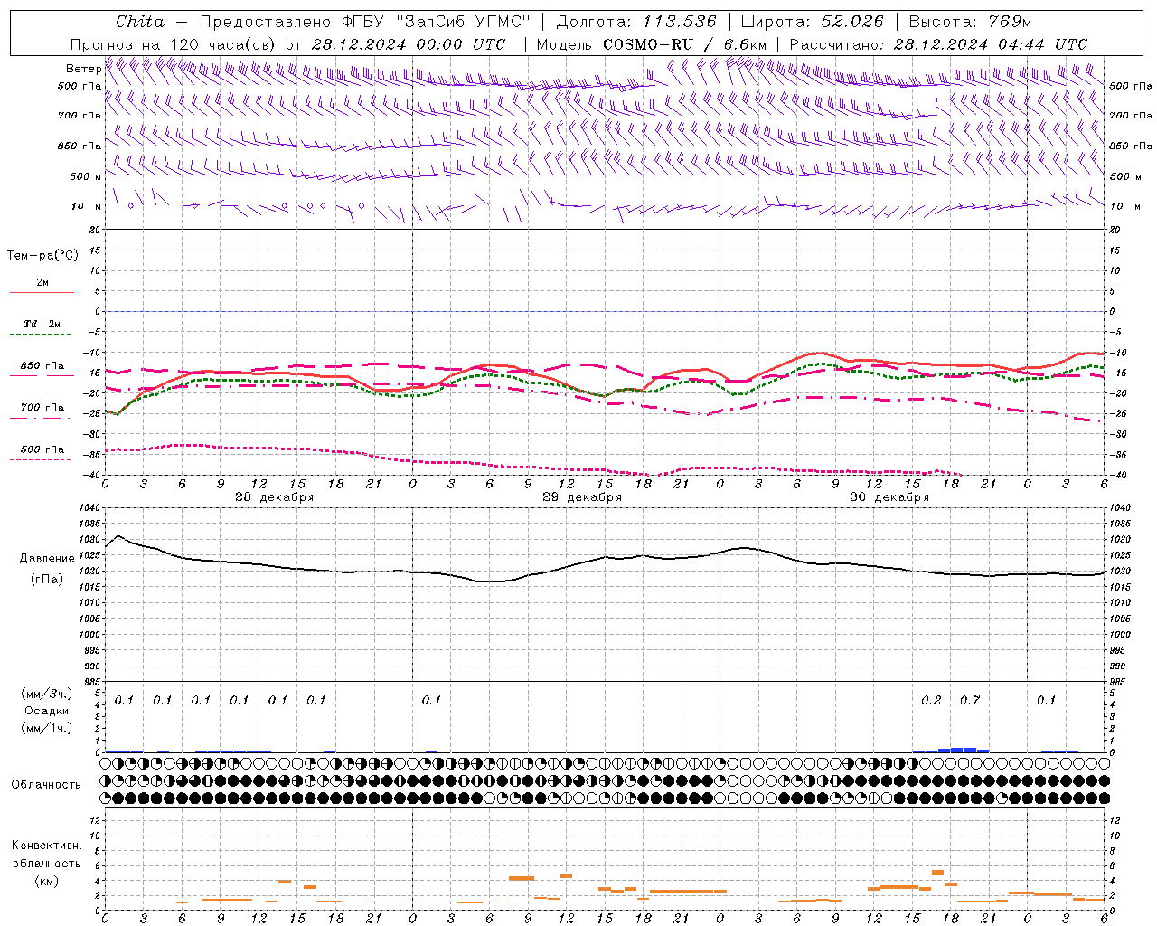The height and width of the screenshot is (926, 1157).
Task: Click the Ветер wind section label
Action: [x=84, y=69]
